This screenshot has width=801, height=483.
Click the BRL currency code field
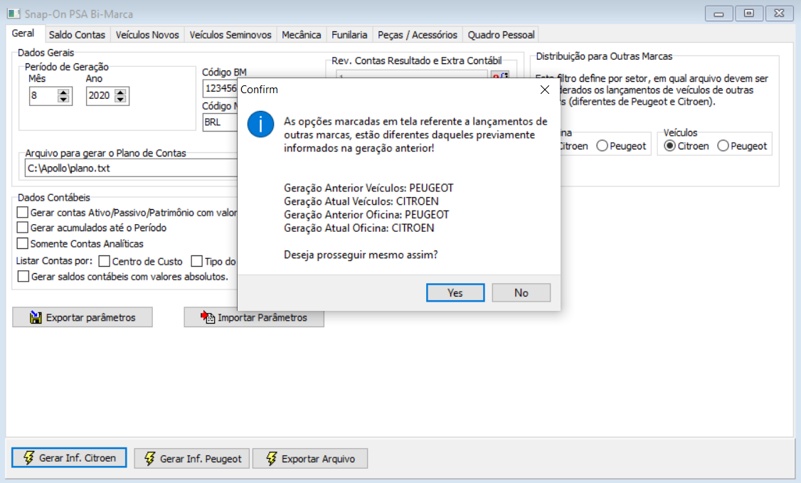pos(221,122)
